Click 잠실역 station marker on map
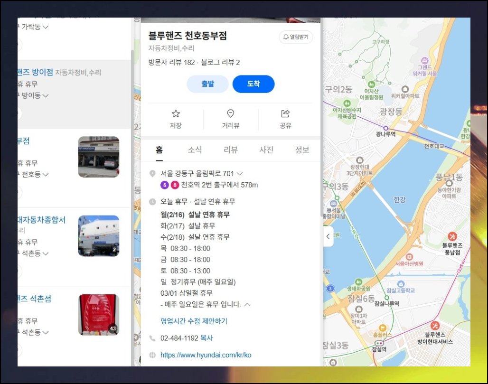The width and height of the screenshot is (488, 384). (x=379, y=343)
